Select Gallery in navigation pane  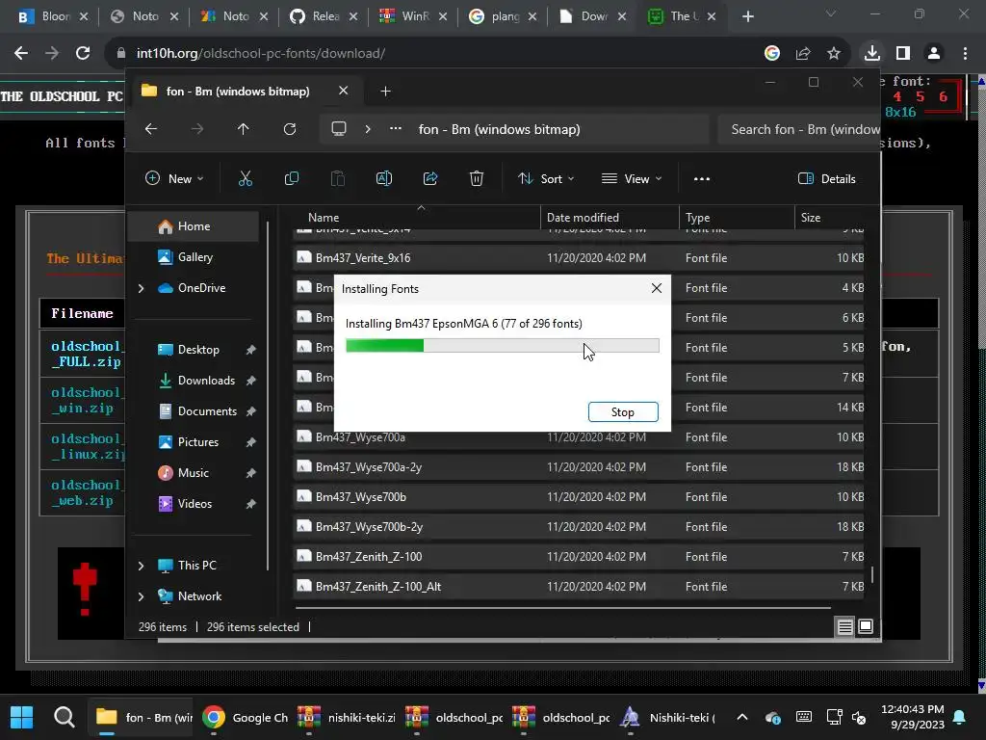click(193, 256)
